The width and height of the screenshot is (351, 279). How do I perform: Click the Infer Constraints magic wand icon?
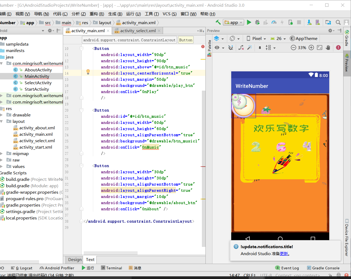click(x=249, y=47)
